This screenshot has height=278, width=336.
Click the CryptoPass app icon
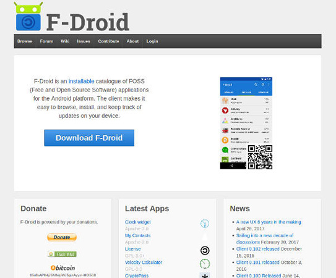click(x=205, y=275)
